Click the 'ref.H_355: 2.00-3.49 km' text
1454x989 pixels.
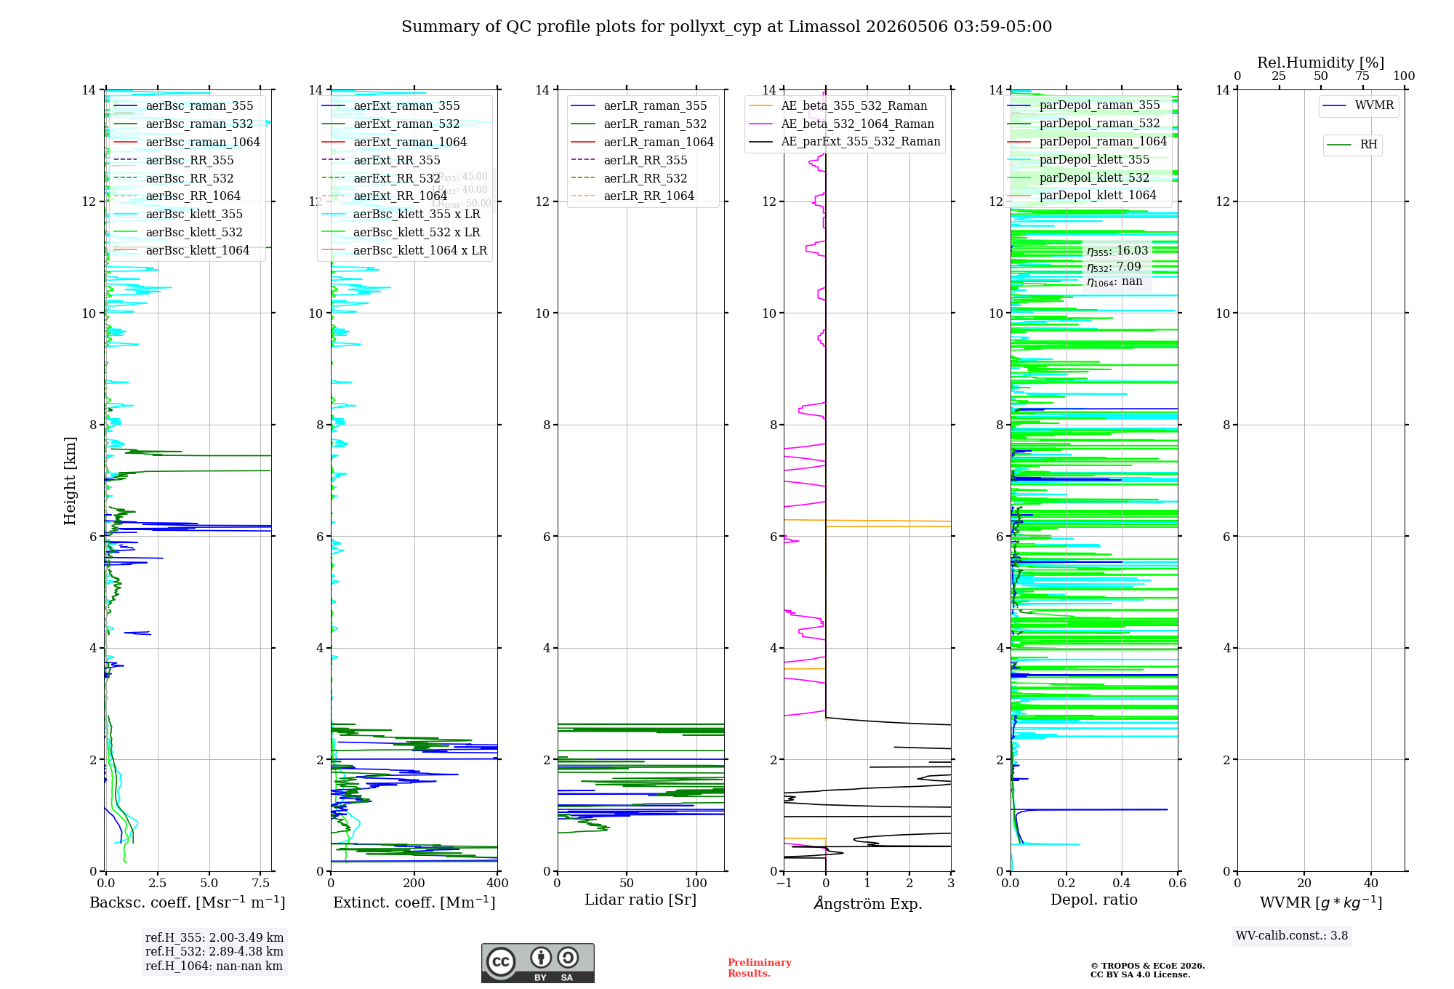click(214, 937)
